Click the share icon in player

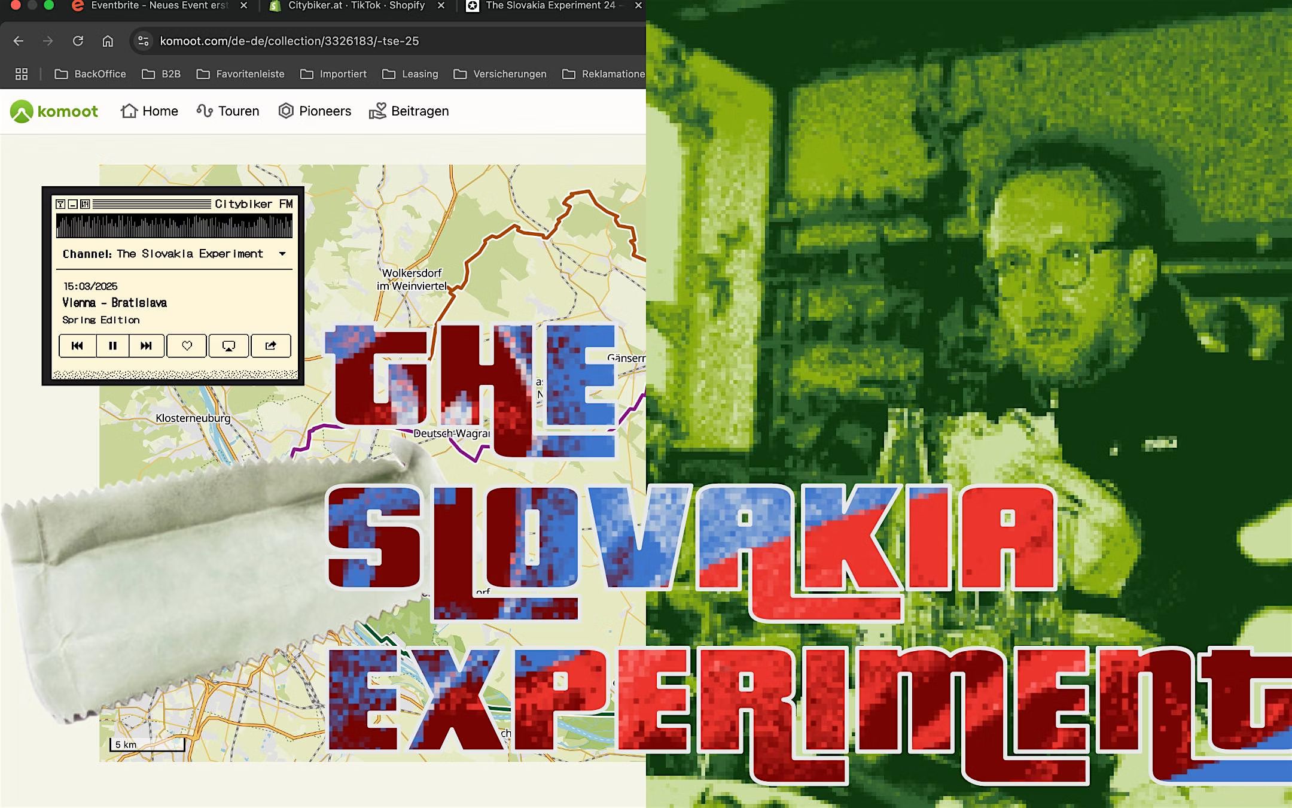[271, 345]
